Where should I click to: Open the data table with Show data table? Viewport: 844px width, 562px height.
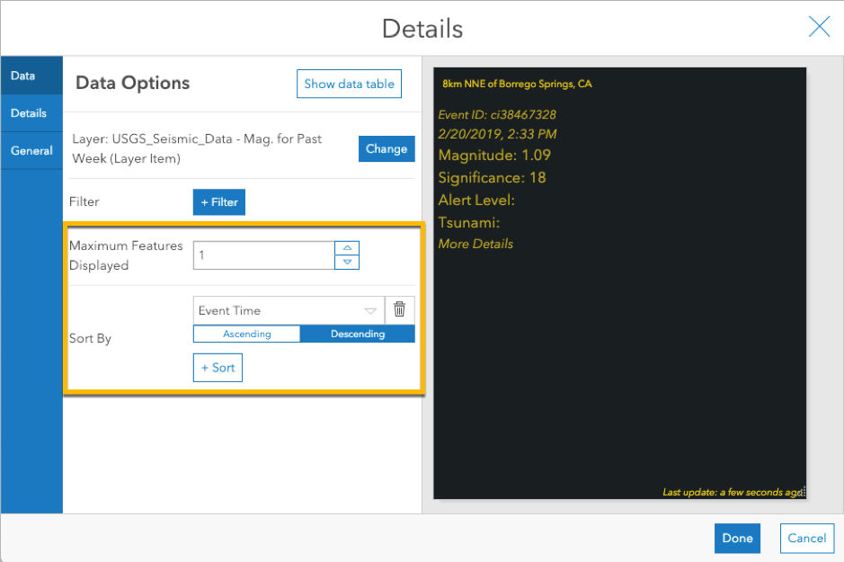(349, 84)
